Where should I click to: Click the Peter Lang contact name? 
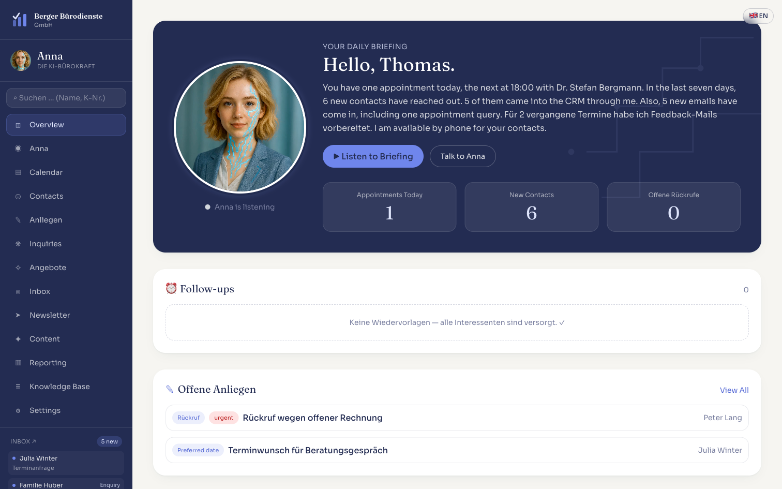pos(723,418)
